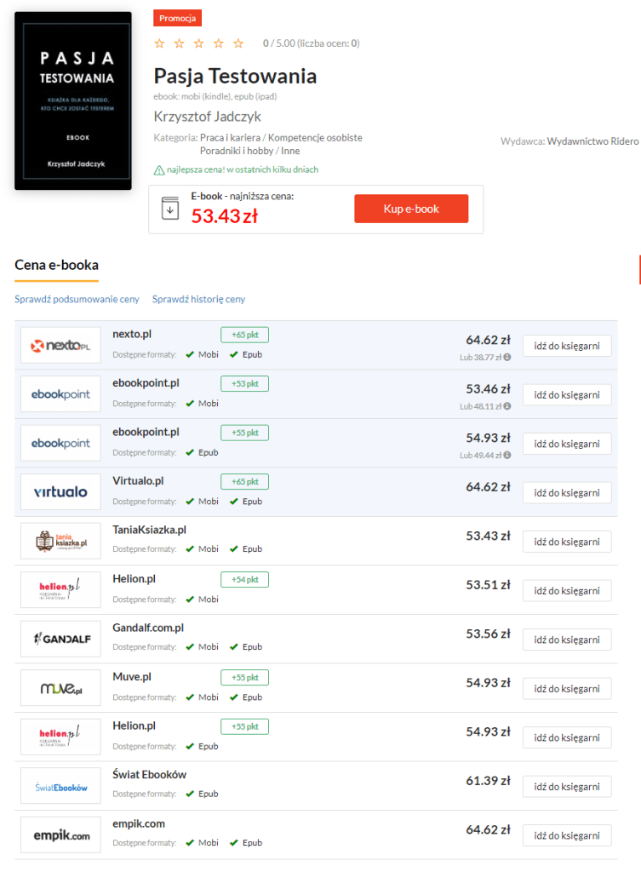The width and height of the screenshot is (641, 872).
Task: Click info icon beside Lub 48.11 zł
Action: 507,406
